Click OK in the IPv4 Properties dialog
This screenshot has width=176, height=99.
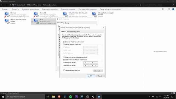(x=91, y=76)
